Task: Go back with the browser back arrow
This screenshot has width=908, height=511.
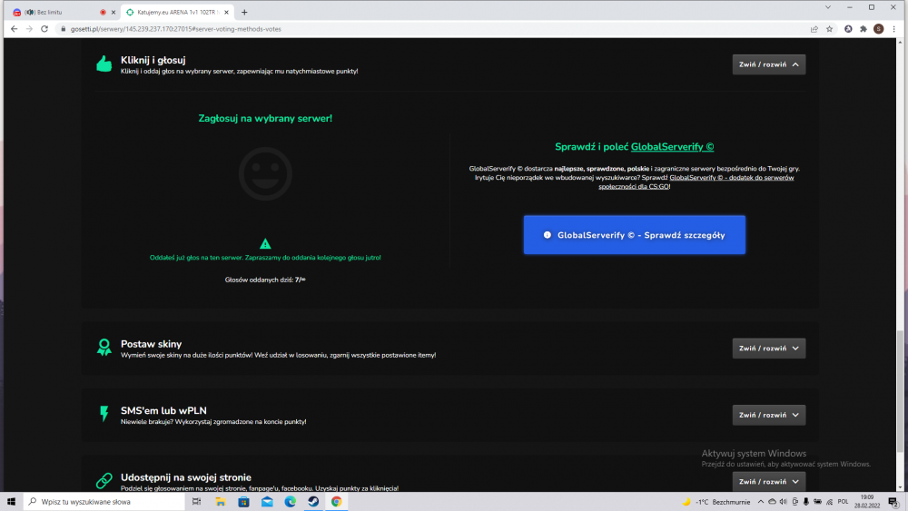Action: click(14, 29)
